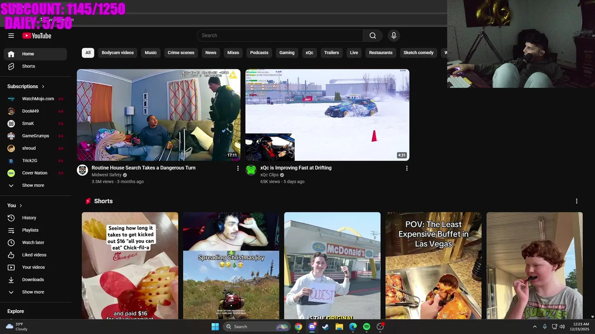Click Cover Nation channel avatar

[11, 173]
